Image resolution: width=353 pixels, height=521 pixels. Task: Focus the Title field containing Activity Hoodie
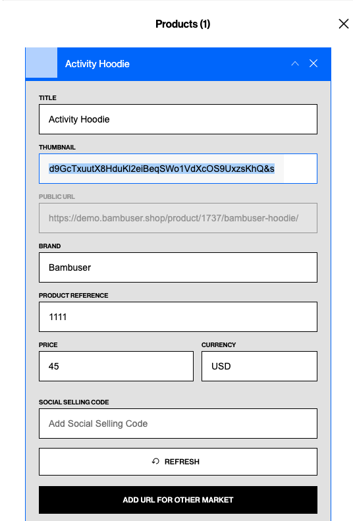[x=178, y=119]
